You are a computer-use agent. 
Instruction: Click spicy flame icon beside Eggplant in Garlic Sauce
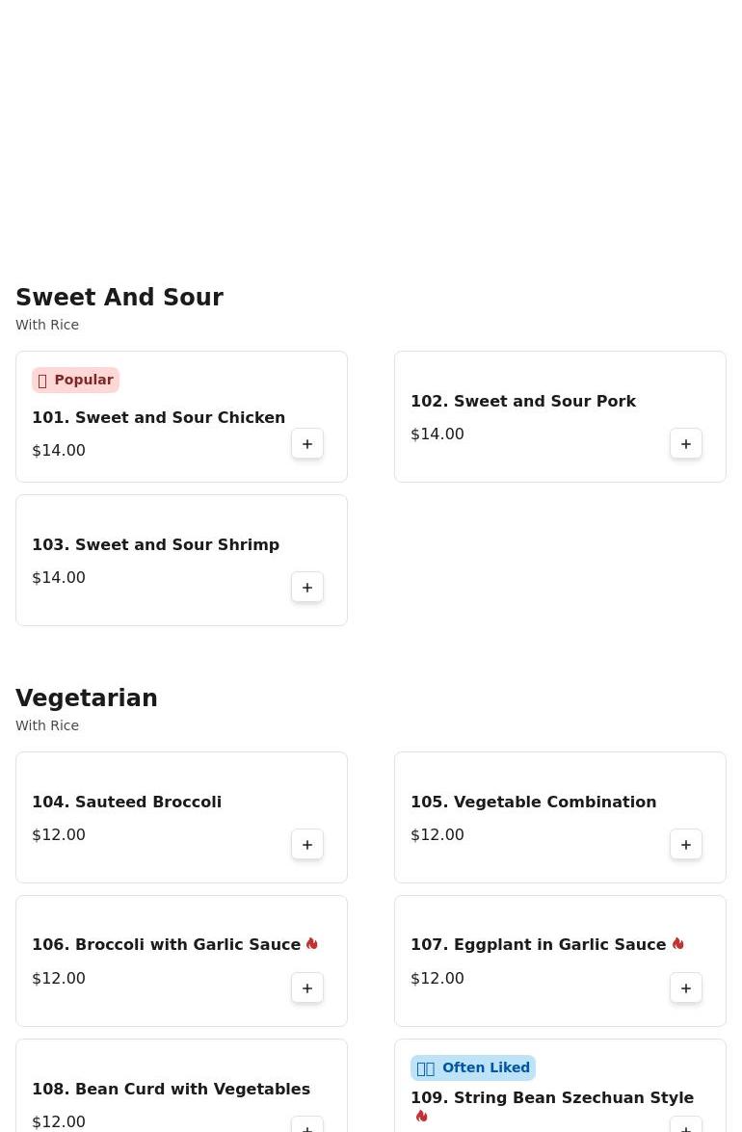point(677,943)
